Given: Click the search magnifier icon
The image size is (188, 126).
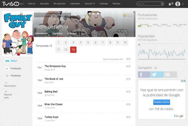Looking at the screenshot, I should [x=162, y=4].
